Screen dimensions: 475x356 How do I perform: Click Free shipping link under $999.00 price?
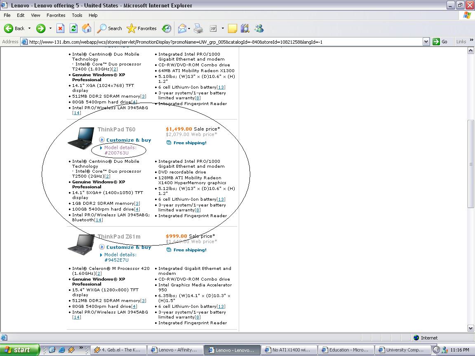tap(190, 250)
